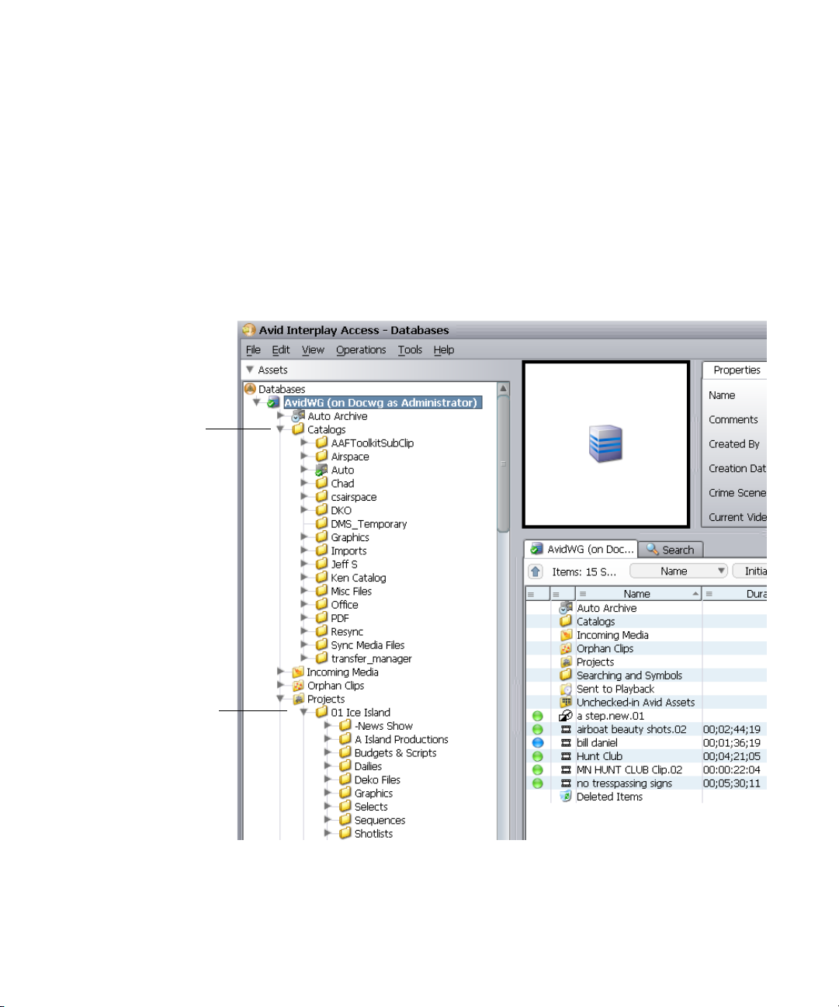Click the Search tab magnifier icon
839x1007 pixels.
coord(653,550)
